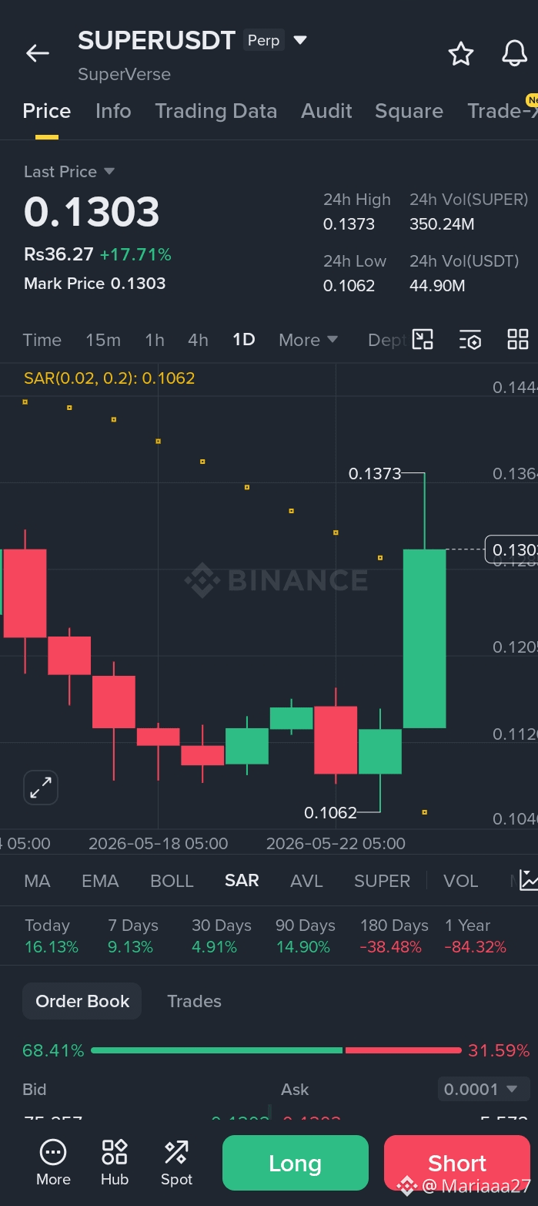
Task: Expand chart to fullscreen
Action: coord(40,788)
